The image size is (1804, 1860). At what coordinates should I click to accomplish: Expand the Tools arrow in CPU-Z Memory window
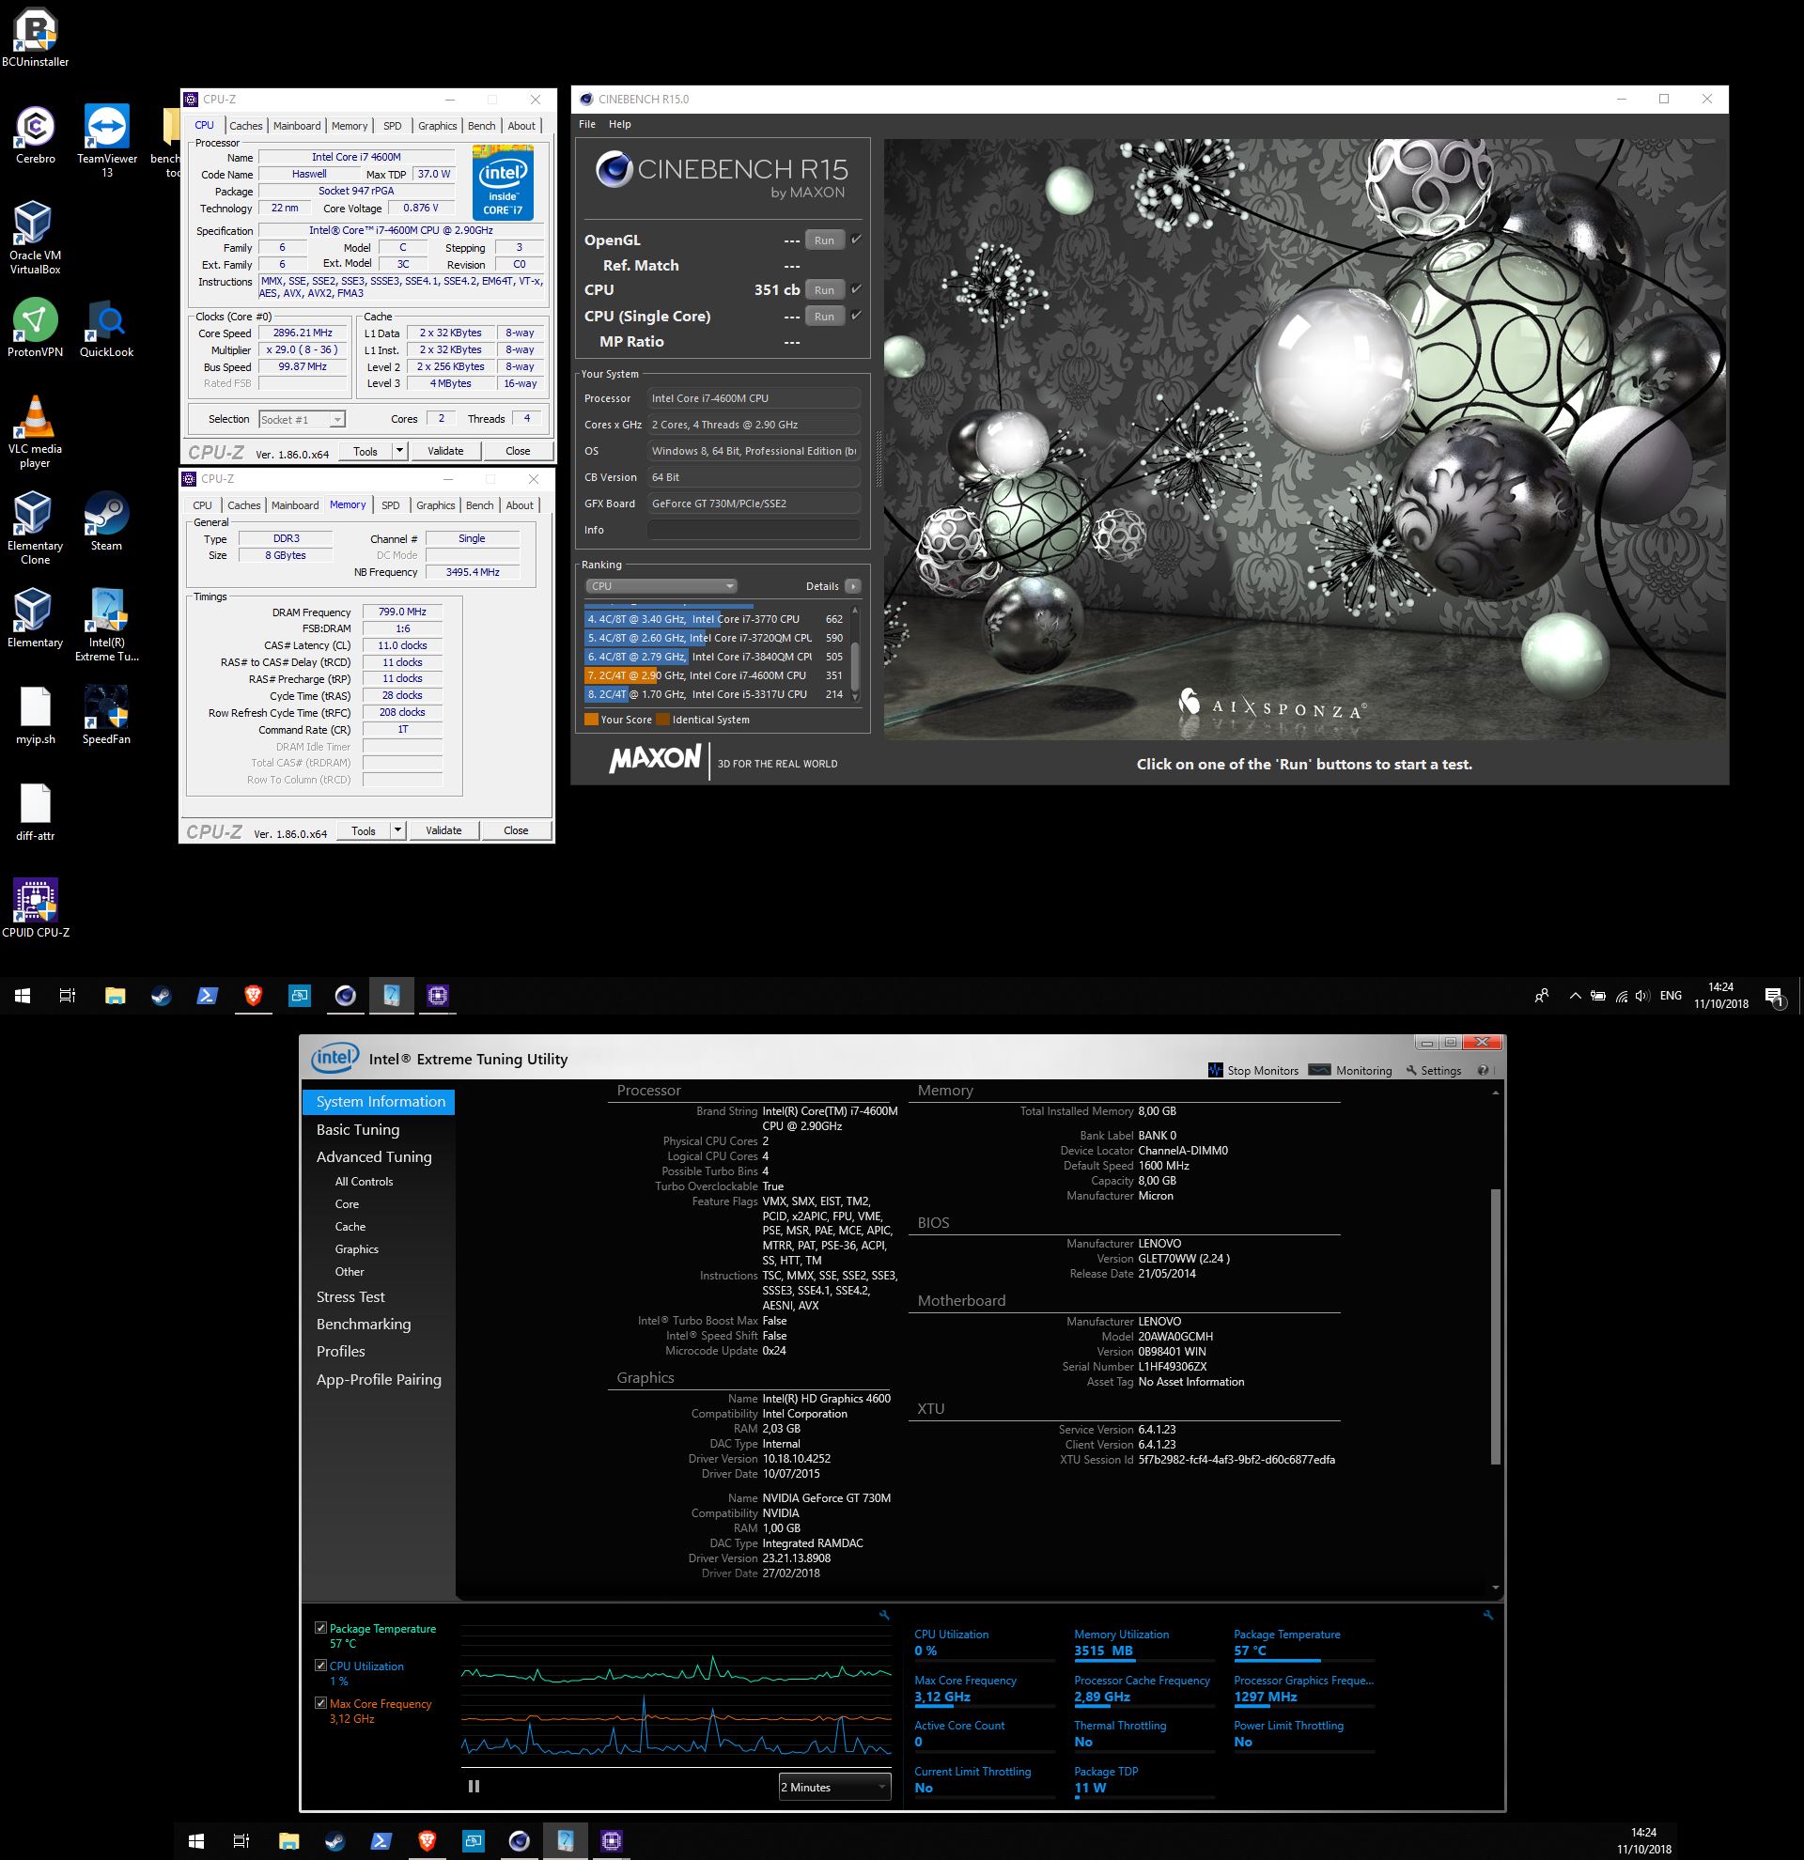(398, 830)
